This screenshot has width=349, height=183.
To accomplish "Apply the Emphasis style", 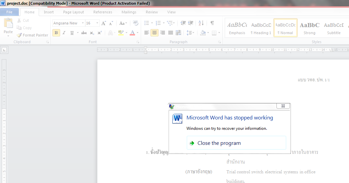I will click(237, 28).
